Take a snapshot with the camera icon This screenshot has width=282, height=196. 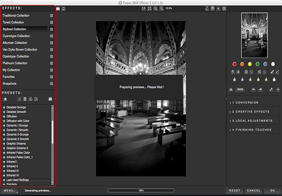[50, 99]
